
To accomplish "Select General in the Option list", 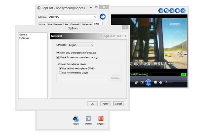I will point(23,35).
